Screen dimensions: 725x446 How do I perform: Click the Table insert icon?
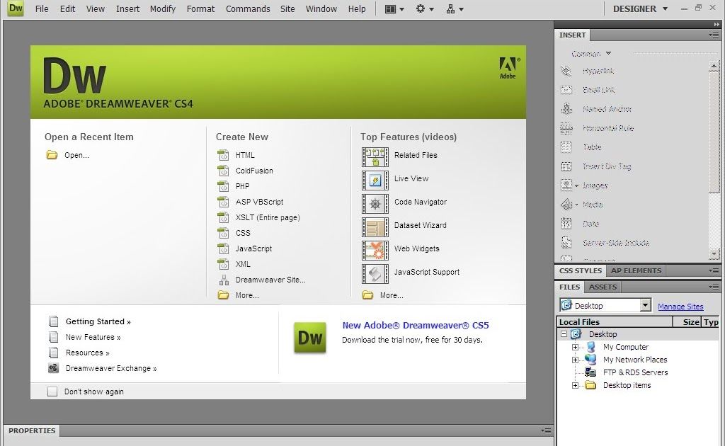tap(566, 147)
